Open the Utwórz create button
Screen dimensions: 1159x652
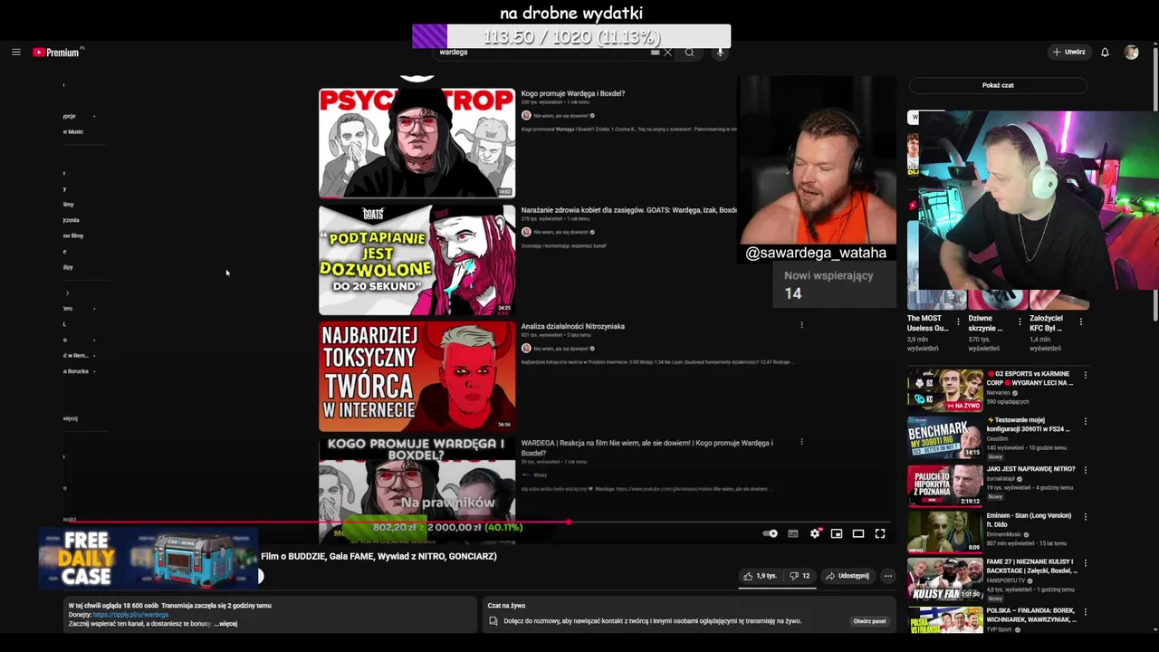(1068, 53)
